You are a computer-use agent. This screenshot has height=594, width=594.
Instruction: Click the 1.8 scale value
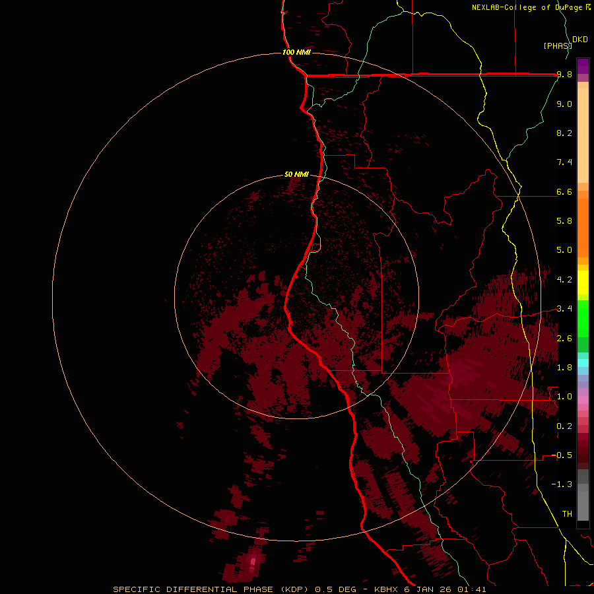[564, 368]
